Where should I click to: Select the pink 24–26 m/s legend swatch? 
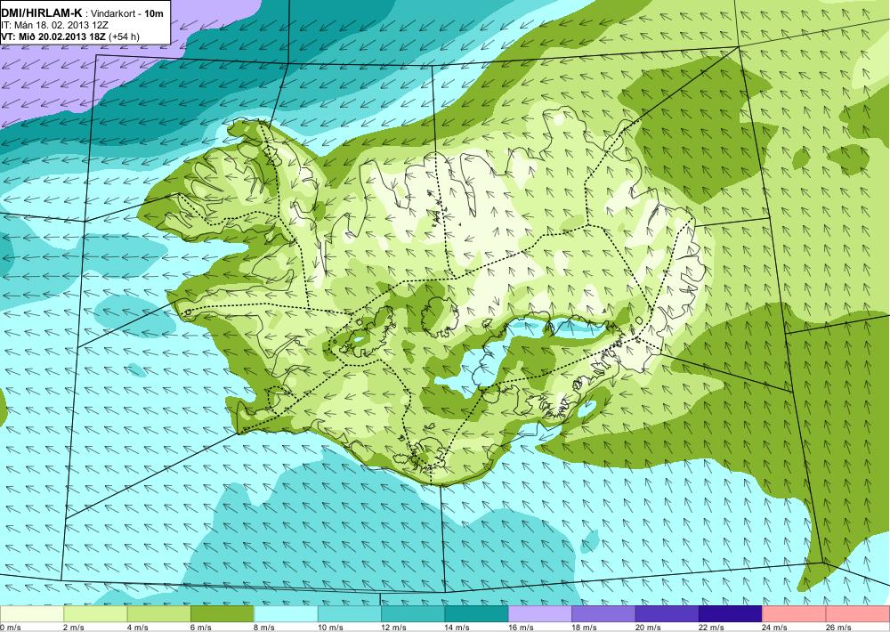click(795, 614)
